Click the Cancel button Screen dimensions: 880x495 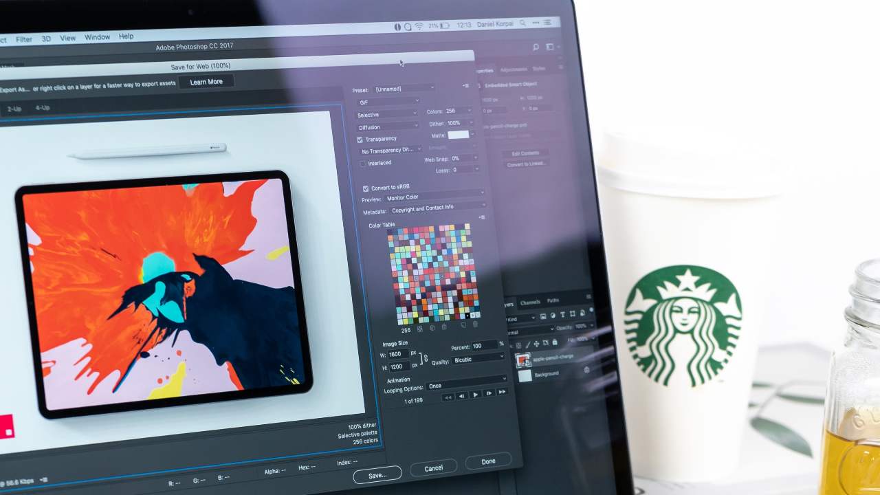[x=433, y=468]
